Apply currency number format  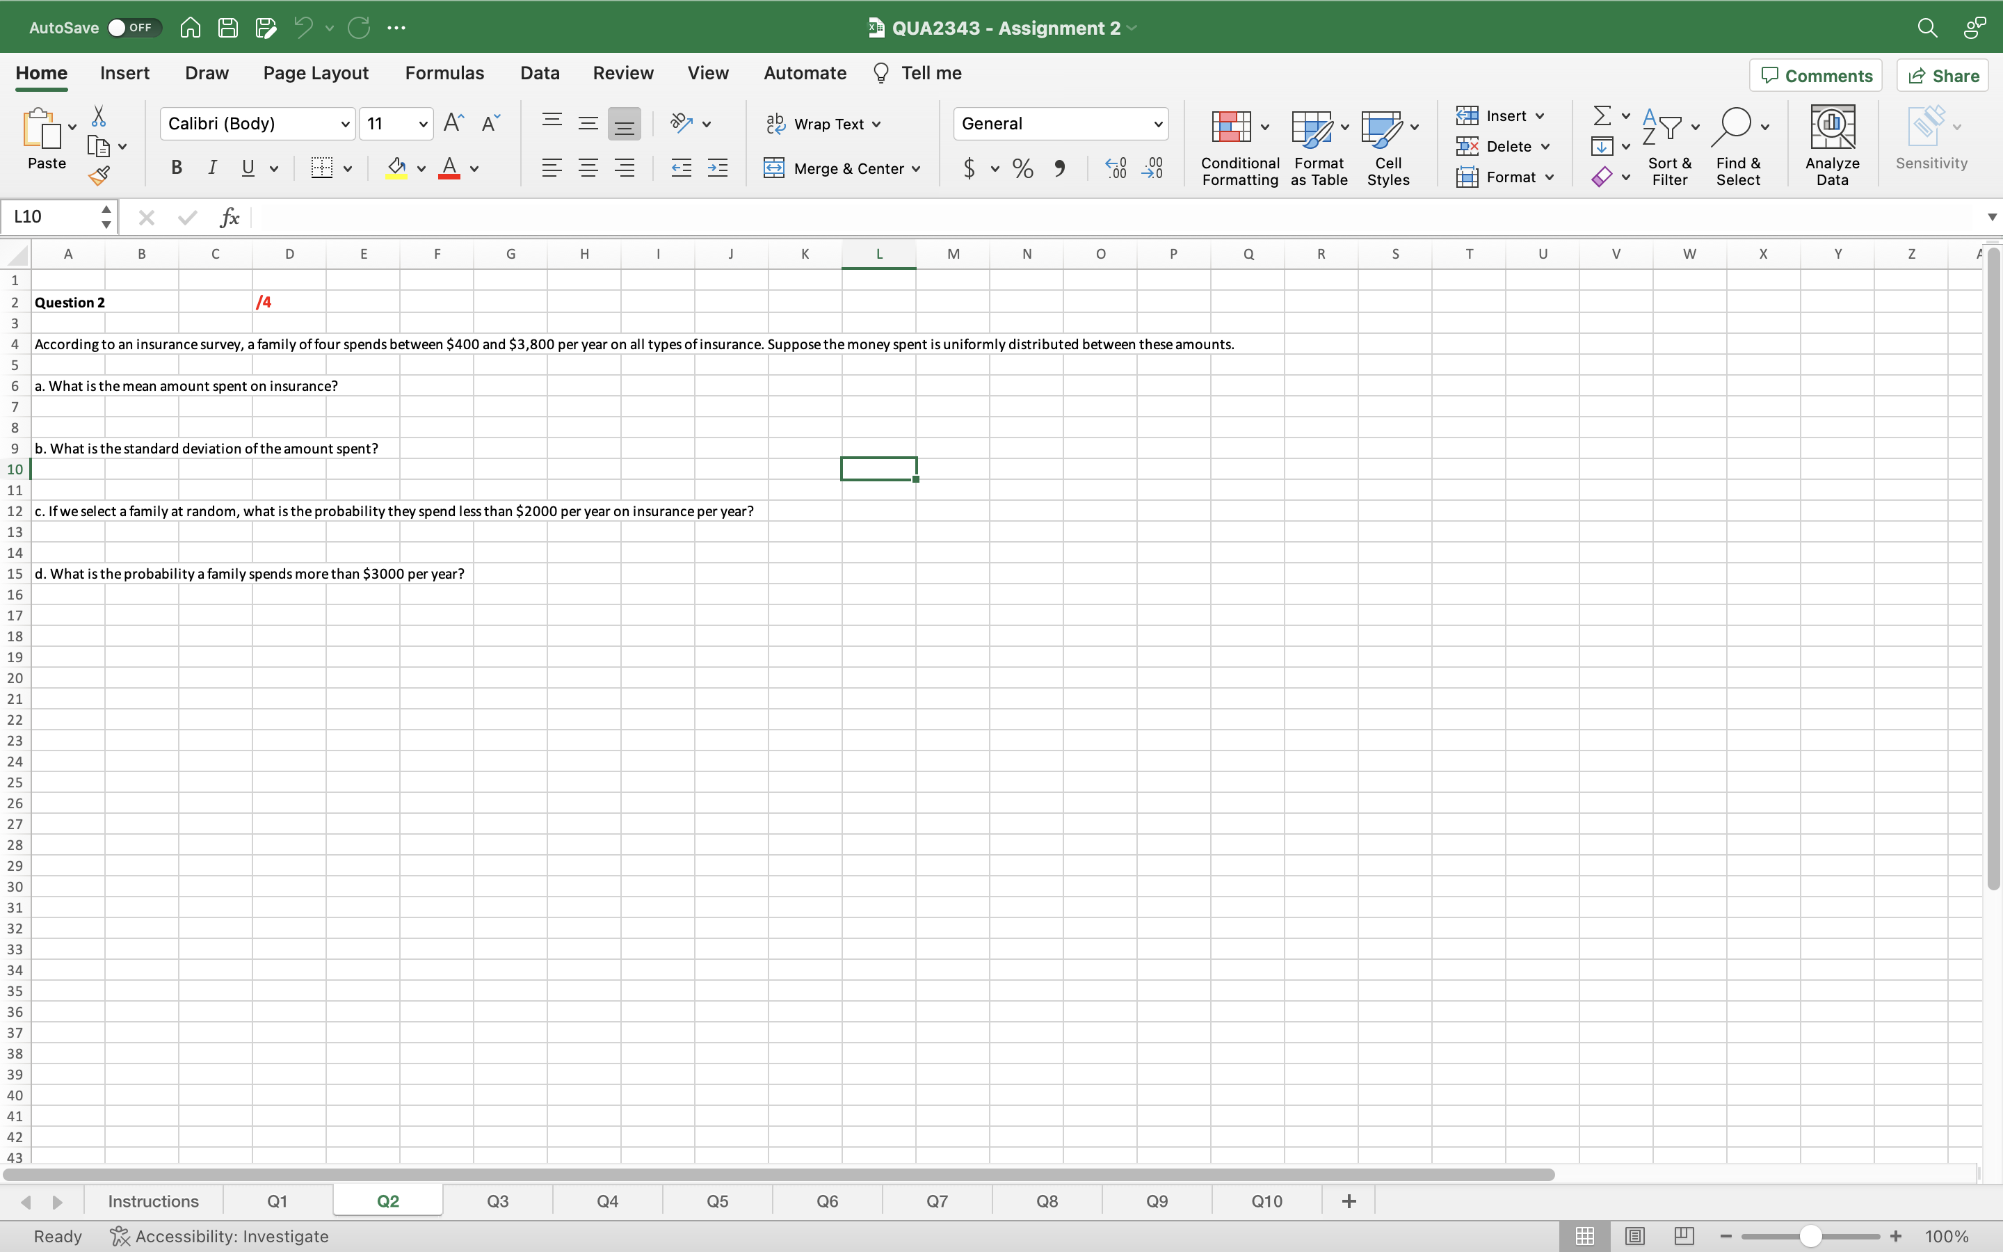coord(968,168)
